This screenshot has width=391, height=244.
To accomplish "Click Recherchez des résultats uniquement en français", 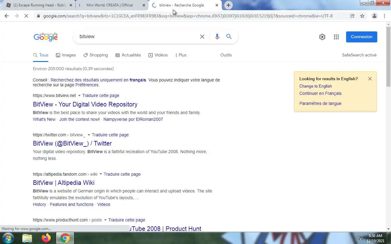I will (98, 80).
